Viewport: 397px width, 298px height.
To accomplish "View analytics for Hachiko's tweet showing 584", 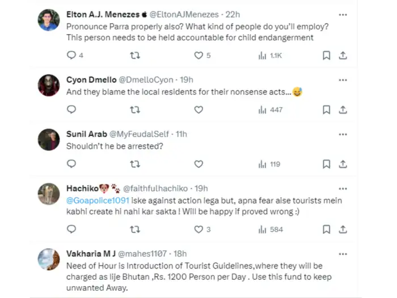I will (x=271, y=229).
